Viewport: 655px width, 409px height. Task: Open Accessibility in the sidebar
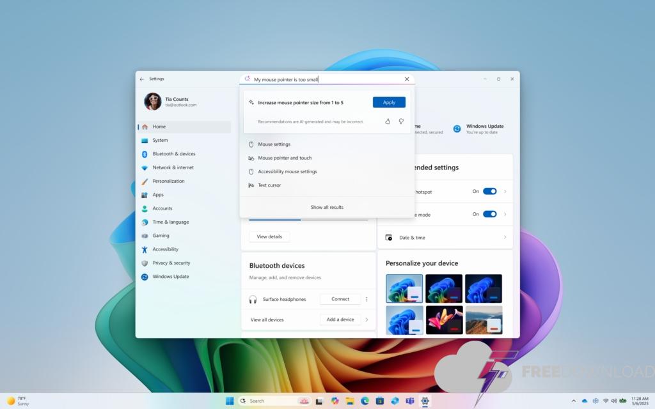pyautogui.click(x=165, y=249)
